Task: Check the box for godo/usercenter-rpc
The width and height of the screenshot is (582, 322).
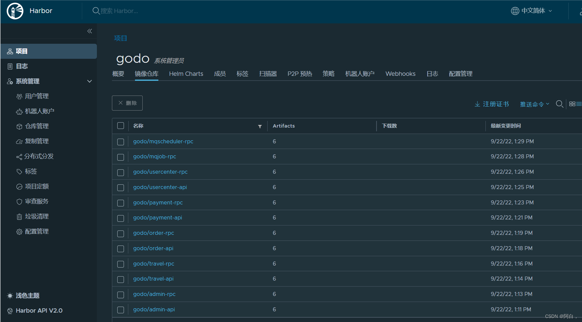Action: pyautogui.click(x=121, y=172)
